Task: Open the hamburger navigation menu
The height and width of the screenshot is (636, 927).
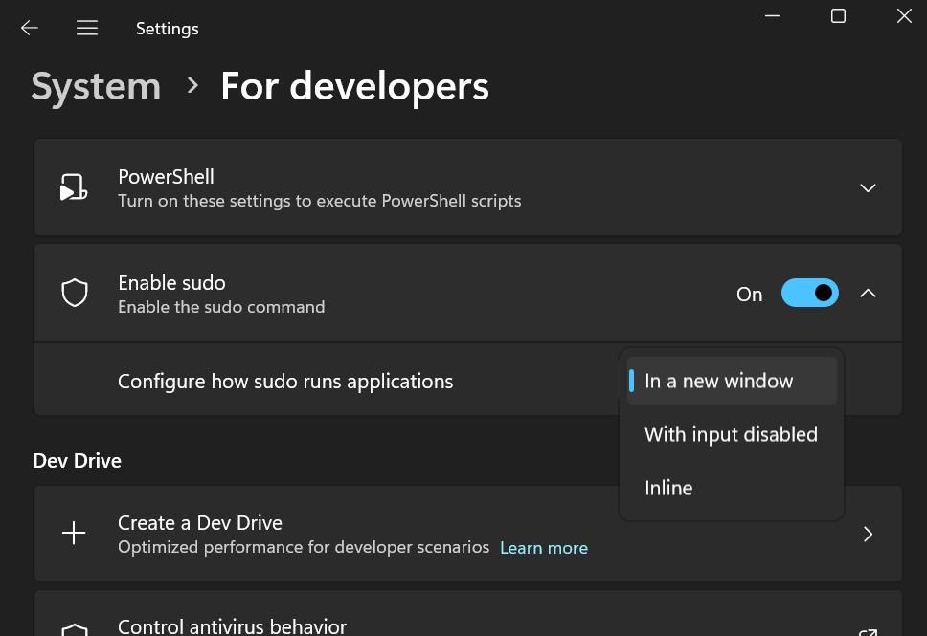Action: click(x=87, y=28)
